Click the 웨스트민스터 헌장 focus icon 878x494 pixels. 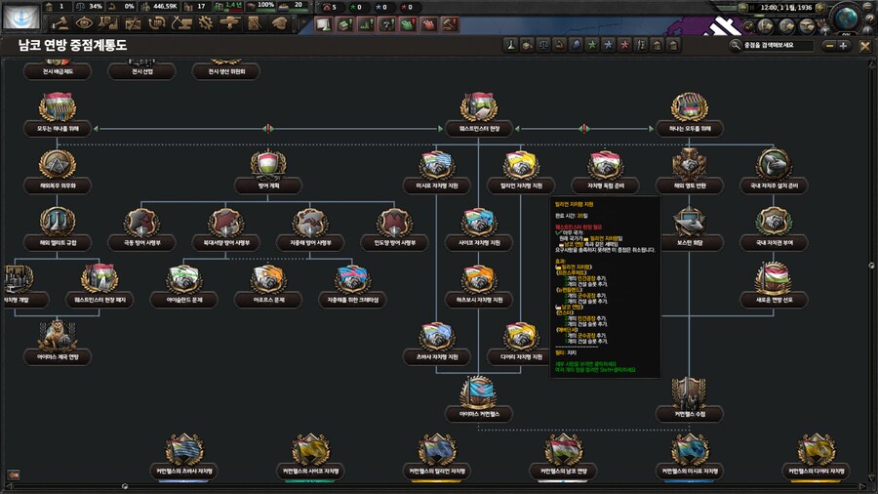(479, 107)
